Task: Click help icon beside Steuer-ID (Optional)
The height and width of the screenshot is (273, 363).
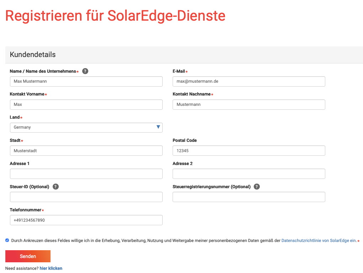Action: click(56, 187)
